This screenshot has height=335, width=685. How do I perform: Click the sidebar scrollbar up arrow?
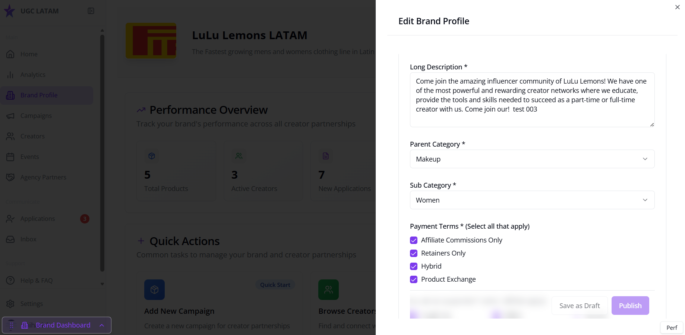(102, 31)
